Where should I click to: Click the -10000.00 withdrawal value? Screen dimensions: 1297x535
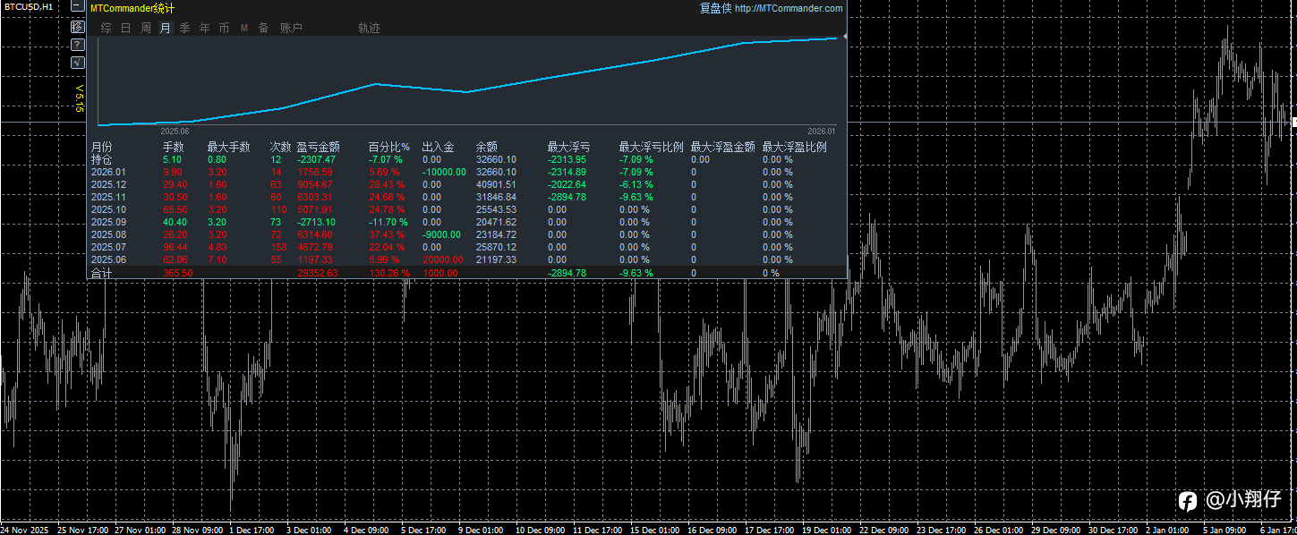444,172
